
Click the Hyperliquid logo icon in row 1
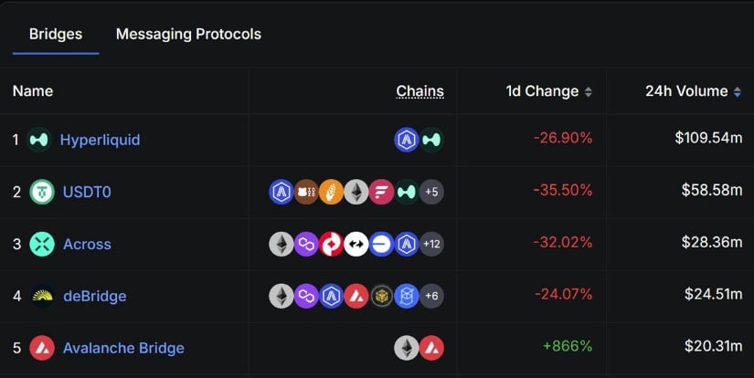click(x=39, y=140)
